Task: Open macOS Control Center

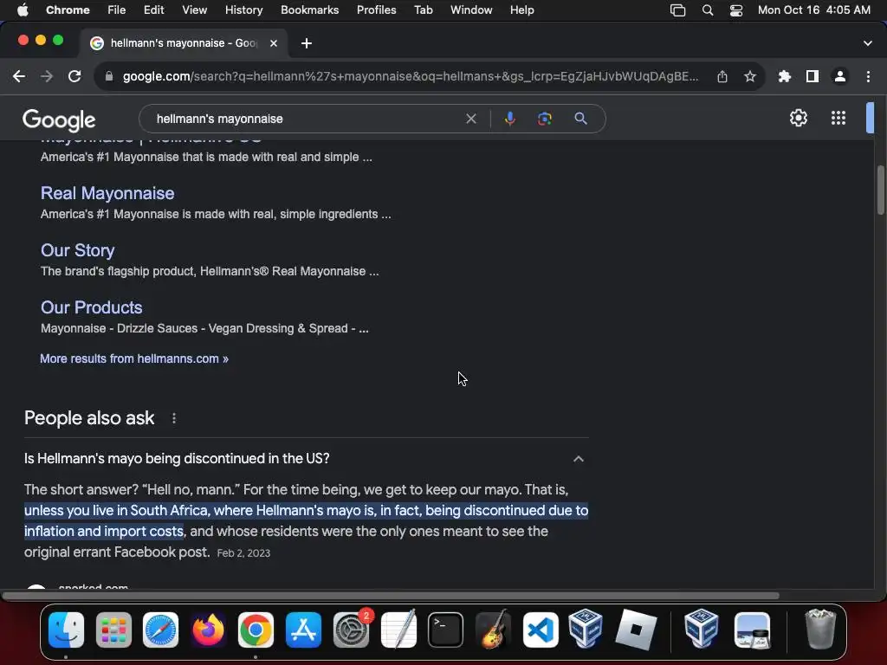Action: [x=736, y=10]
